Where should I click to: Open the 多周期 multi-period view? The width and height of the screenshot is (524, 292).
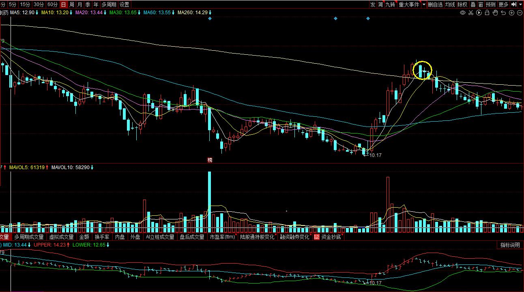(x=109, y=4)
